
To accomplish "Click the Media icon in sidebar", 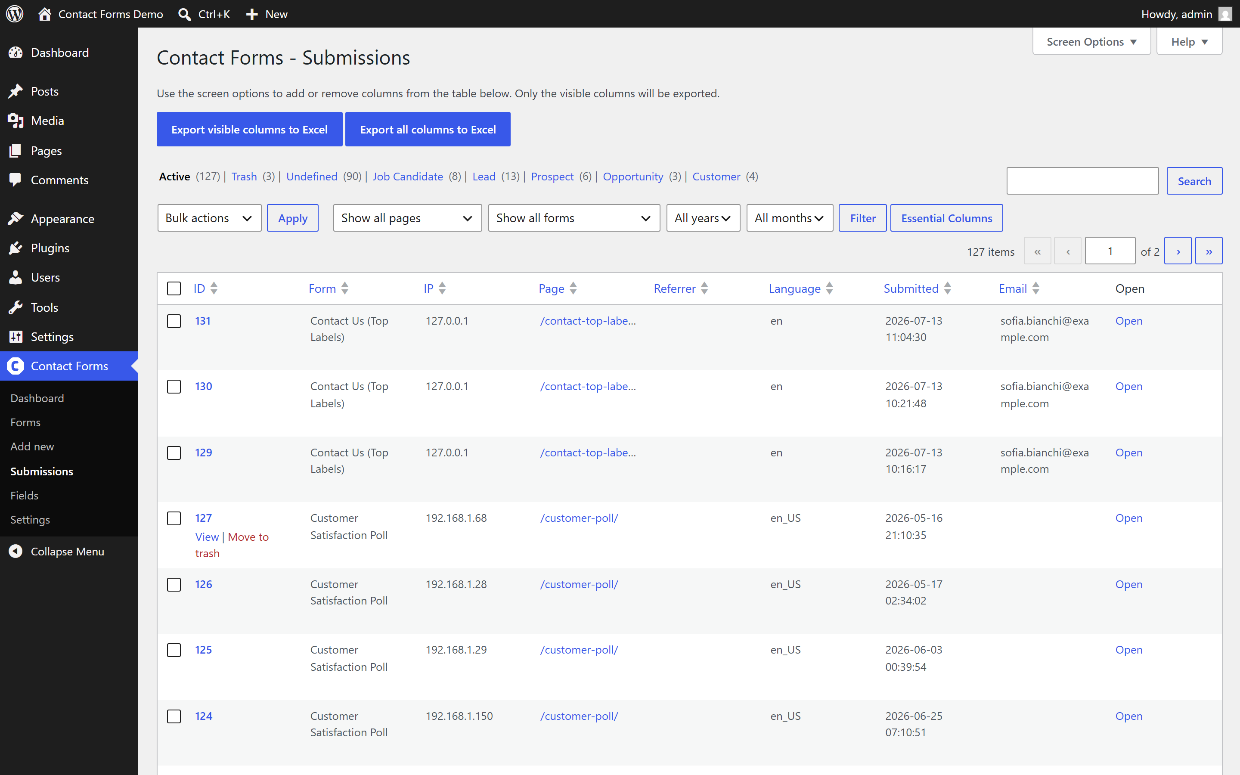I will pos(15,121).
